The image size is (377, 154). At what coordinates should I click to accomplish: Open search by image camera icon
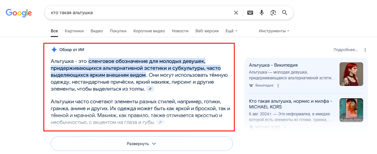click(273, 13)
